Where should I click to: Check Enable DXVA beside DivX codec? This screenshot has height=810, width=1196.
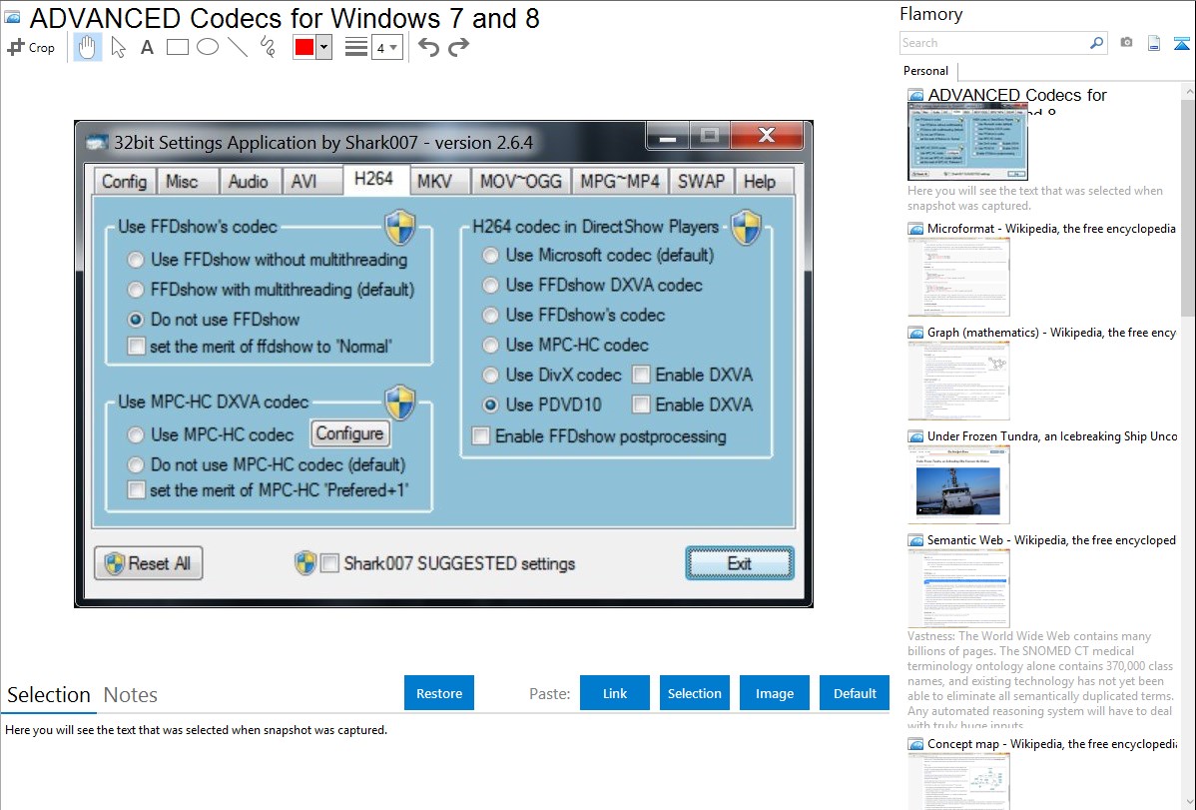[x=641, y=375]
